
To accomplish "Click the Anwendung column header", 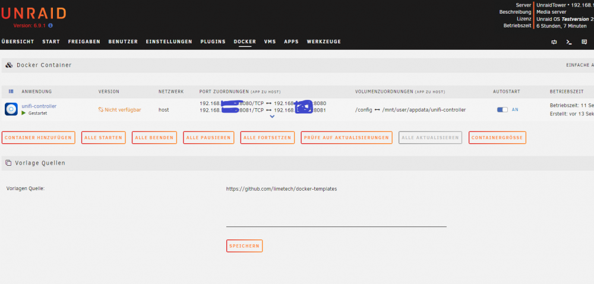I will pyautogui.click(x=37, y=91).
